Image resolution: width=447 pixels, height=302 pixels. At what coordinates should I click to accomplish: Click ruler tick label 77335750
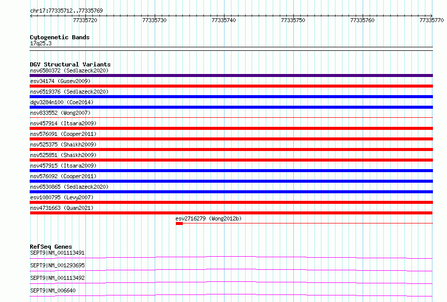pyautogui.click(x=293, y=20)
